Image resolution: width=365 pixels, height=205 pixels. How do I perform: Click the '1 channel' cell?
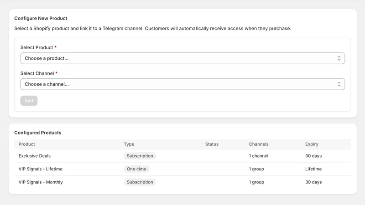tap(259, 156)
